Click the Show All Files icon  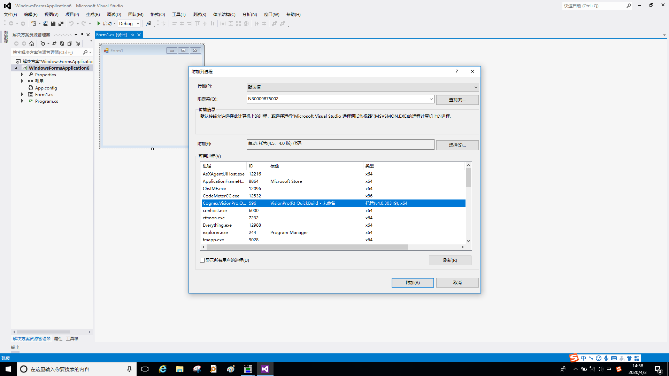click(x=78, y=44)
